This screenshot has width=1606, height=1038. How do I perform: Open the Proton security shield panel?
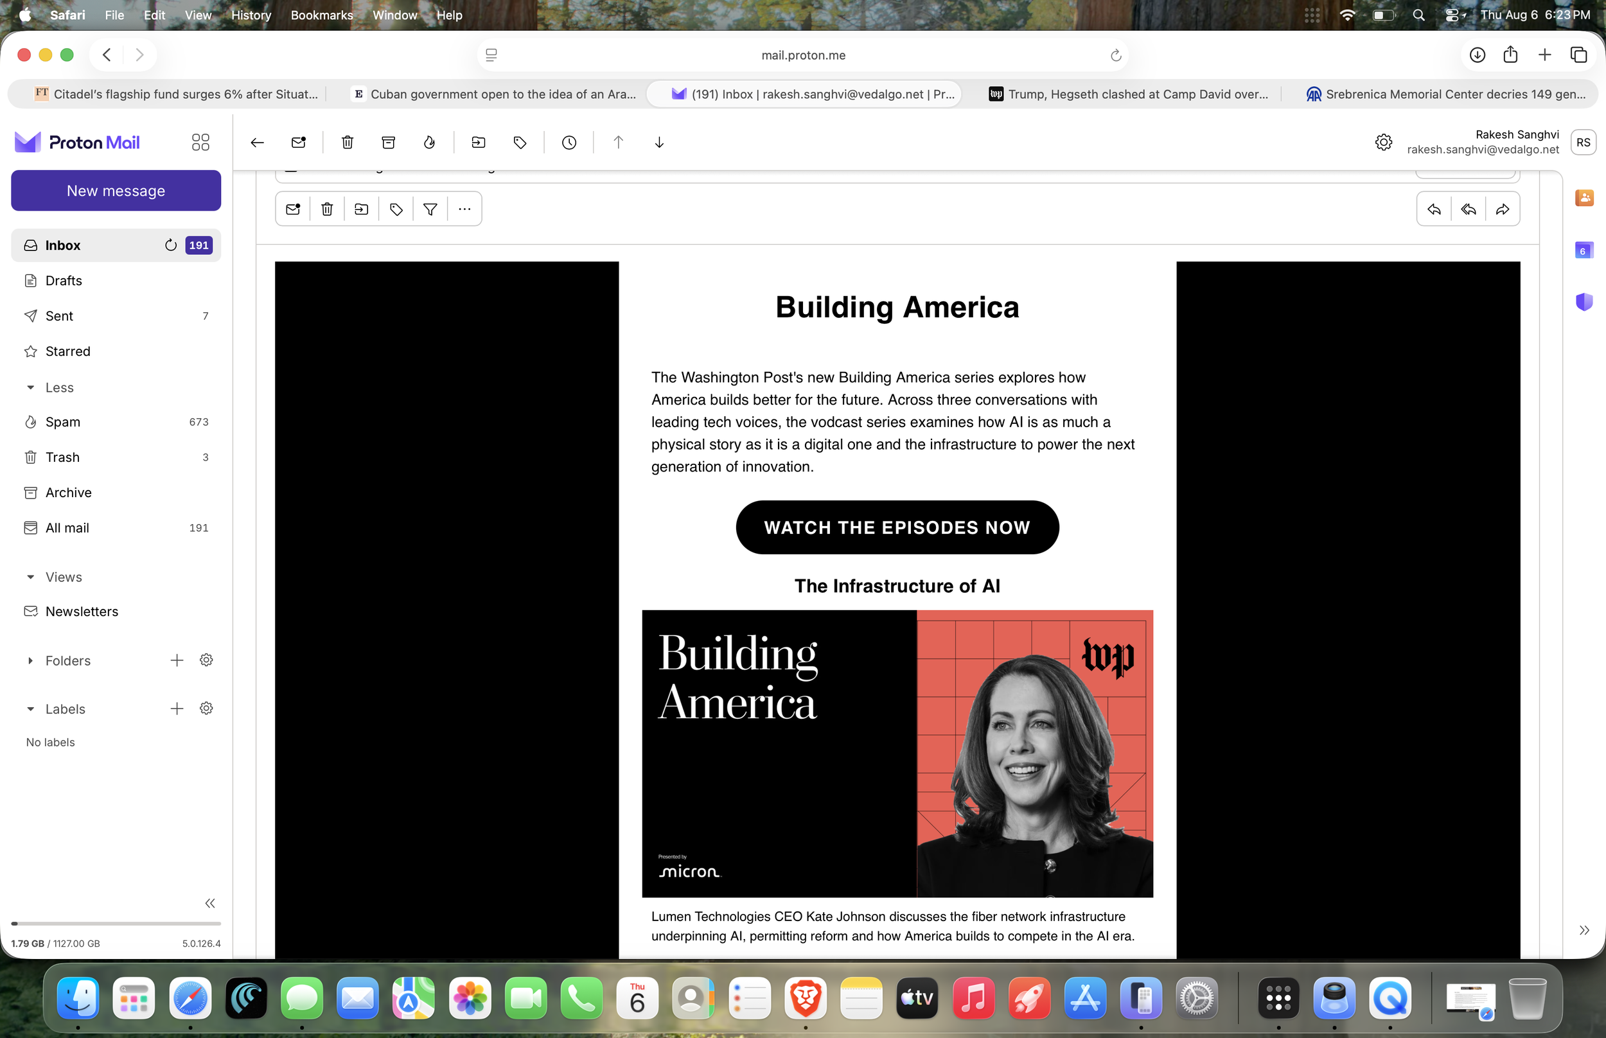click(x=1584, y=301)
